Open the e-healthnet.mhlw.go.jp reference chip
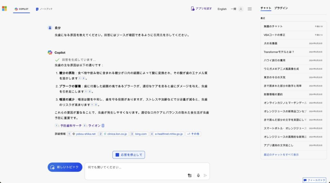The width and height of the screenshot is (330, 183). (x=167, y=134)
